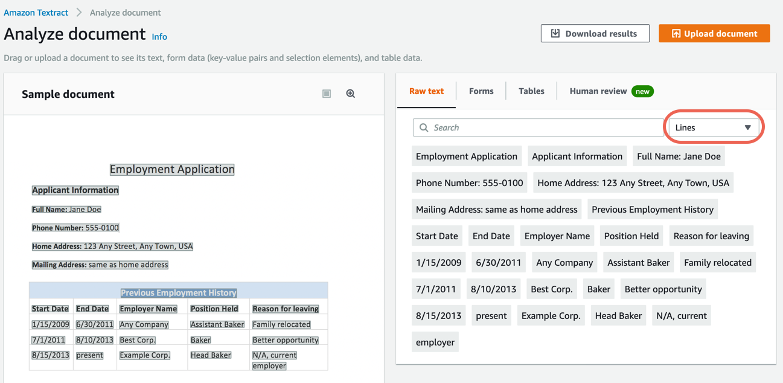This screenshot has width=783, height=383.
Task: Click the 'present' raw text chip
Action: (491, 316)
